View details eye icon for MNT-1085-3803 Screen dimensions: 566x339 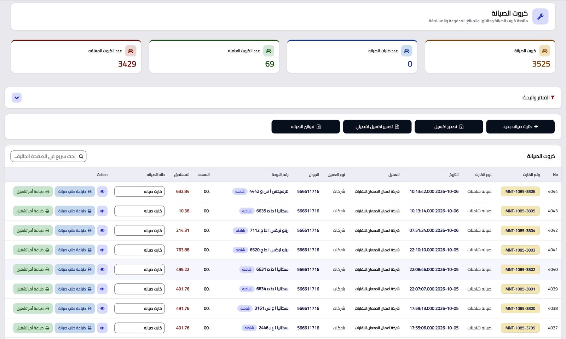point(102,250)
